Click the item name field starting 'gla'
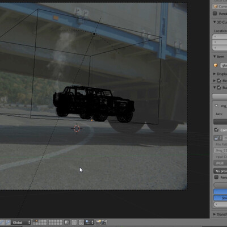 pyautogui.click(x=224, y=65)
